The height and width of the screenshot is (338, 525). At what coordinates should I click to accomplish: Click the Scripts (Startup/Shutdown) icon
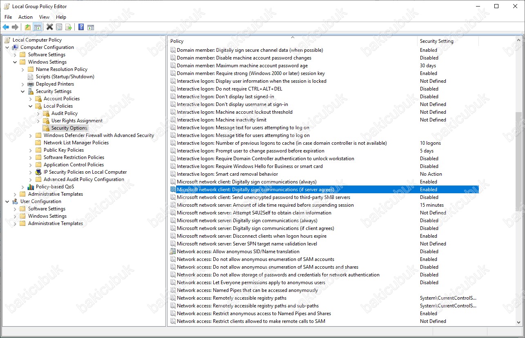31,77
